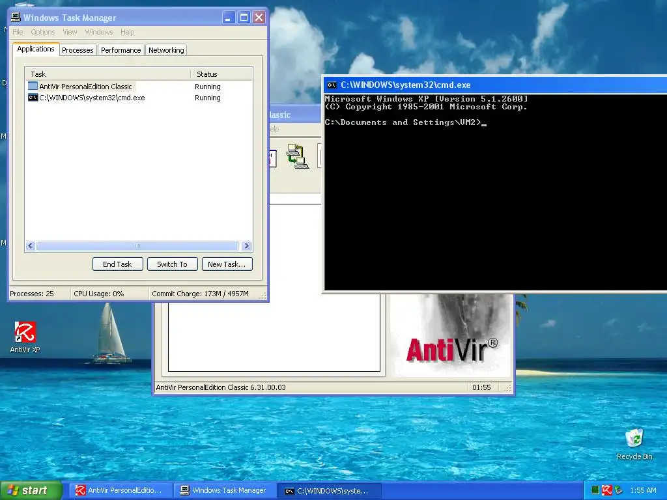Click the 1:55 AM system clock

[x=643, y=490]
